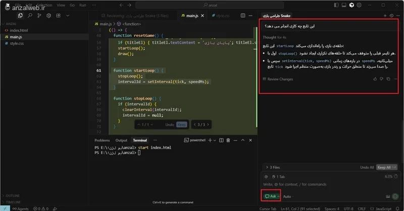Open the Run menu
This screenshot has height=211, width=404.
pyautogui.click(x=82, y=5)
